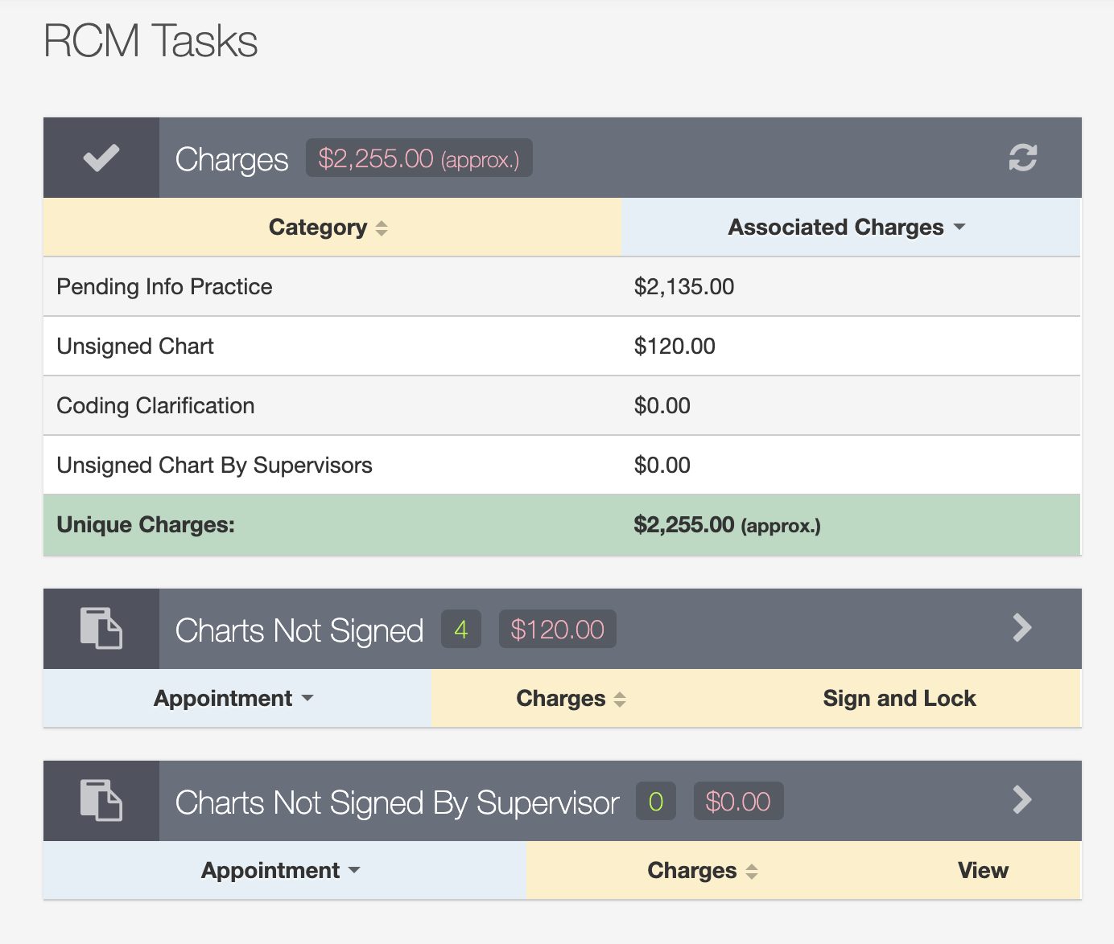This screenshot has width=1114, height=944.
Task: Select the Unsigned Chart By Supervisors row
Action: coord(562,465)
